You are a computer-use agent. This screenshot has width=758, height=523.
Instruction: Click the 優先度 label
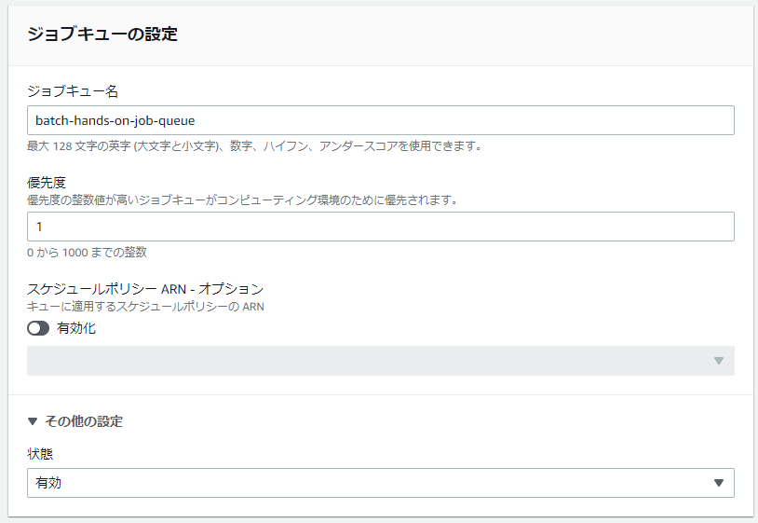click(47, 183)
